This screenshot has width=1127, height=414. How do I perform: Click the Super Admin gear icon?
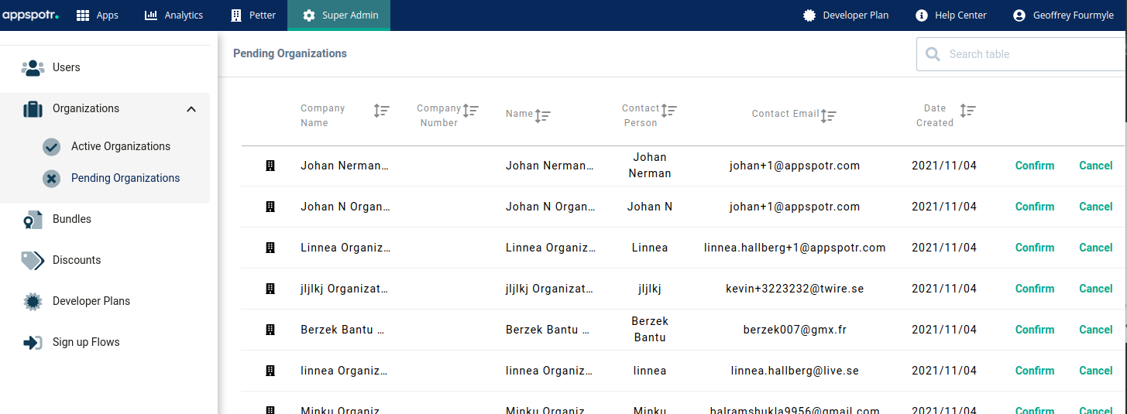point(309,15)
